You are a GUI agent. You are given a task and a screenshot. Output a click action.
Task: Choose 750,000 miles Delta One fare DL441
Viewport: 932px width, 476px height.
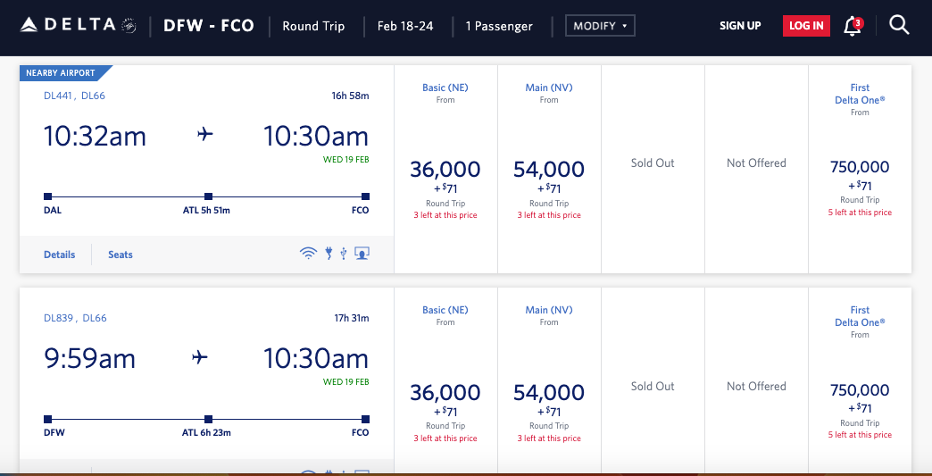coord(860,168)
